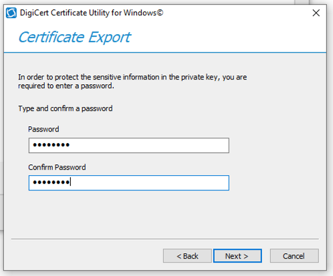Click the Confirm Password field label
Viewport: 333px width, 276px height.
point(57,167)
